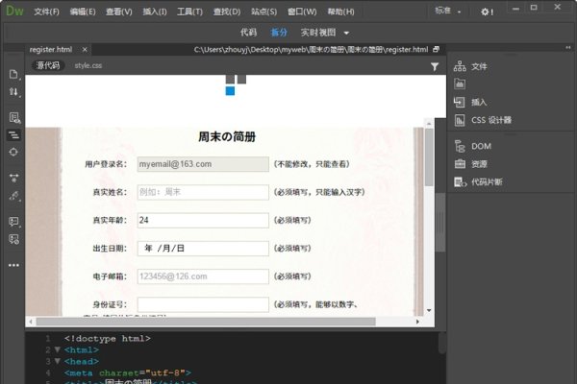Toggle the format source code icon

(14, 134)
